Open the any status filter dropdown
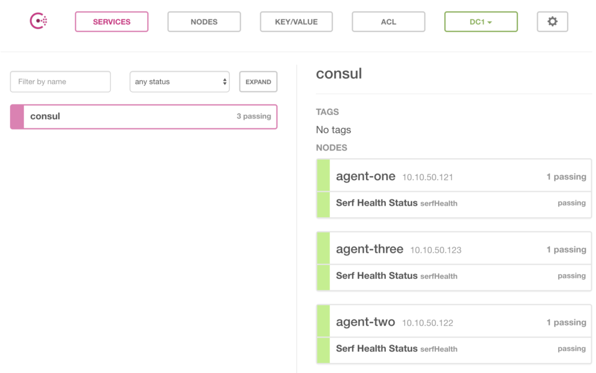The image size is (596, 373). point(179,82)
